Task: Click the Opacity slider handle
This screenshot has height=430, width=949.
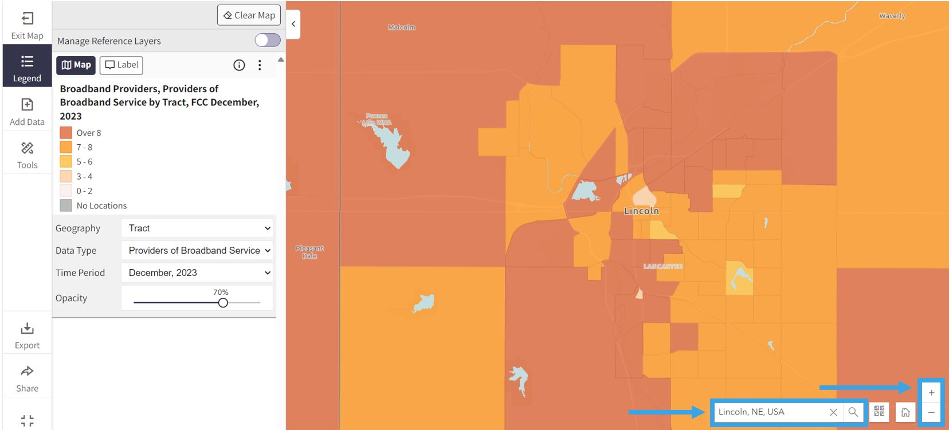Action: pyautogui.click(x=223, y=302)
